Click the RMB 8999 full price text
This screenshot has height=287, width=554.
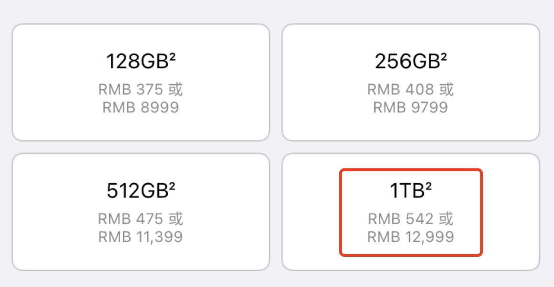141,108
